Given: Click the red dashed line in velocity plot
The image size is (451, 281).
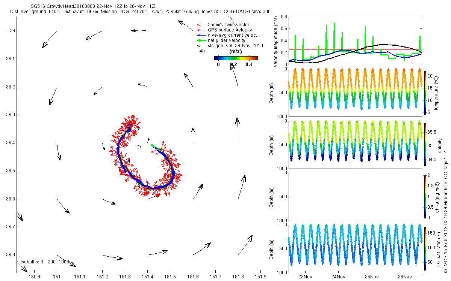Looking at the screenshot, I should [355, 49].
